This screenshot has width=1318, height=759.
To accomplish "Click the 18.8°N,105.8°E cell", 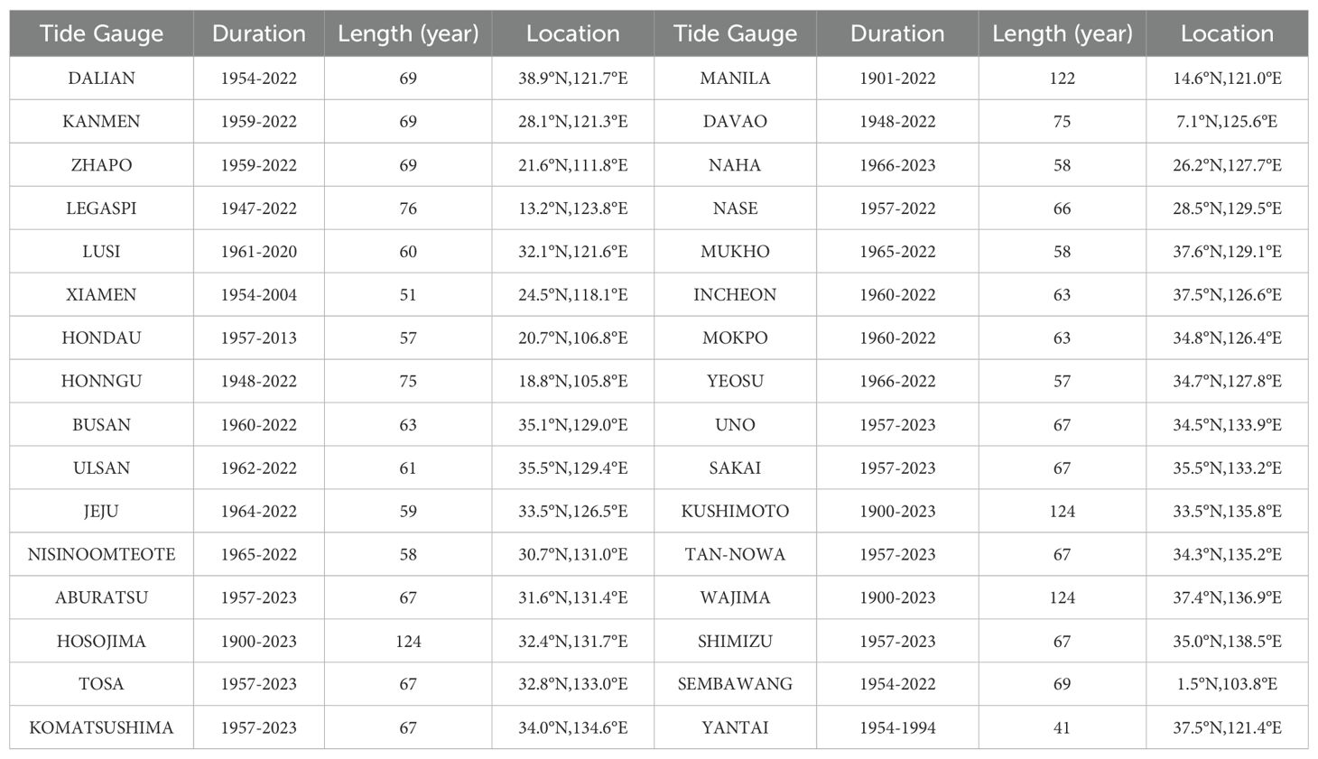I will (x=573, y=382).
